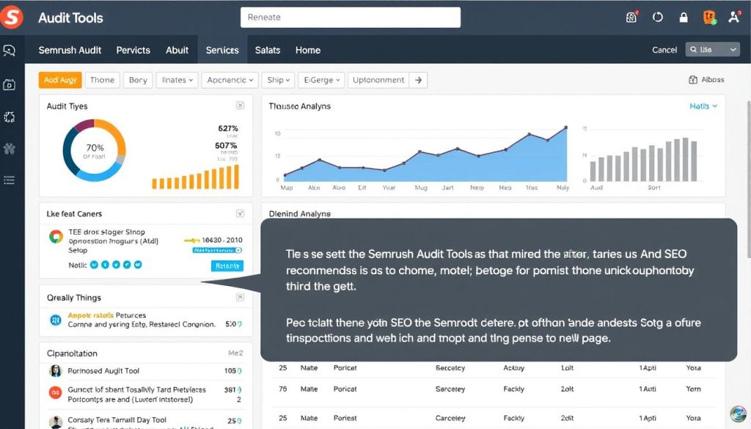Image resolution: width=751 pixels, height=429 pixels.
Task: Expand the Iinates dropdown filter
Action: click(x=177, y=80)
